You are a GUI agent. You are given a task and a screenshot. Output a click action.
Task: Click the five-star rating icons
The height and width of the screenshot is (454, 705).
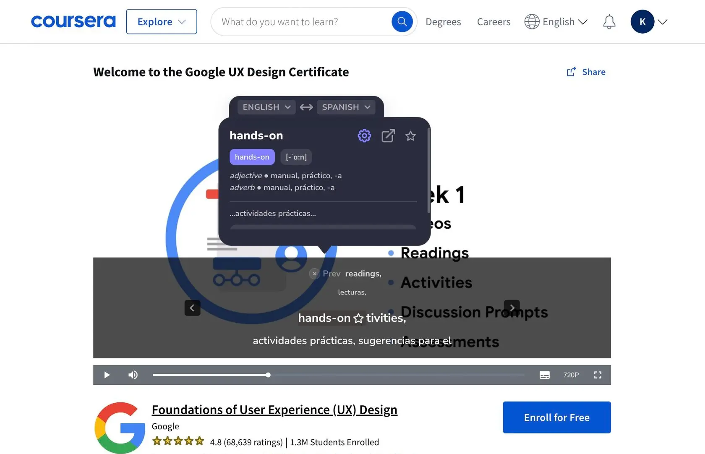178,441
